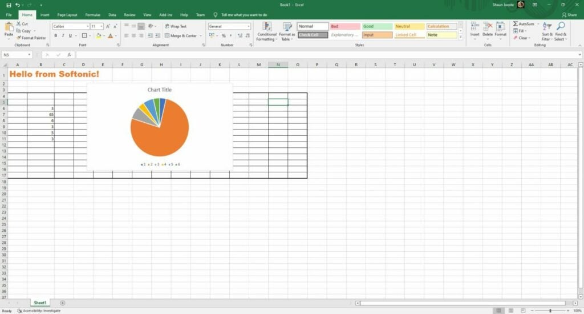The width and height of the screenshot is (584, 314).
Task: Switch to the Formulas tab
Action: pyautogui.click(x=93, y=15)
